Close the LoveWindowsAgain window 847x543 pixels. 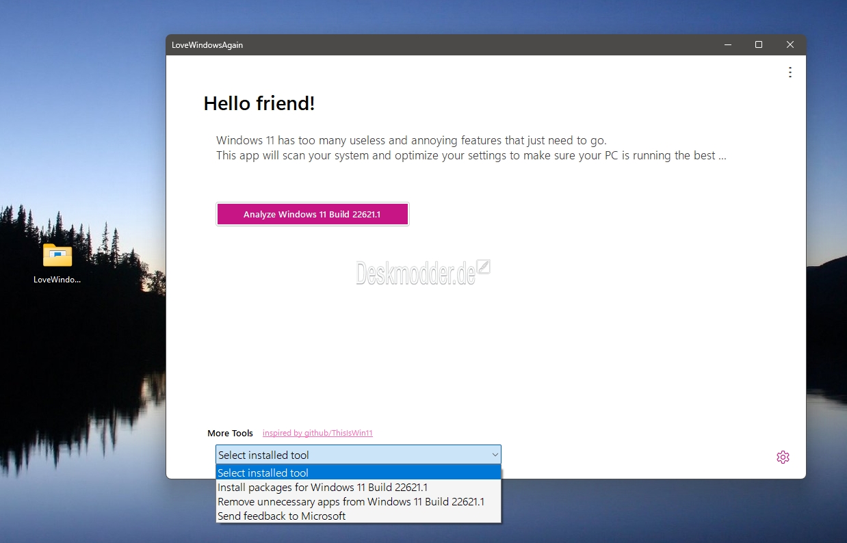pos(790,45)
